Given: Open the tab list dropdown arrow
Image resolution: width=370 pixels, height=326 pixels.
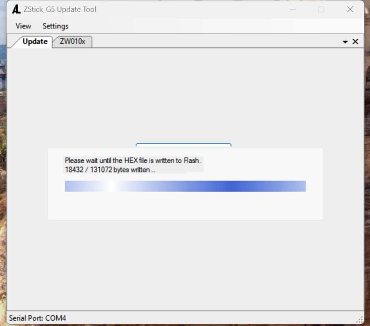Looking at the screenshot, I should click(345, 42).
